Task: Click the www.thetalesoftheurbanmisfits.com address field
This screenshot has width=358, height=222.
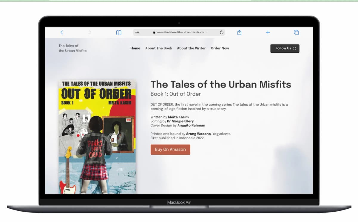Action: pos(179,32)
